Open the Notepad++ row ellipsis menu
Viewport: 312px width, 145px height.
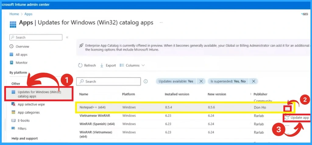click(287, 109)
